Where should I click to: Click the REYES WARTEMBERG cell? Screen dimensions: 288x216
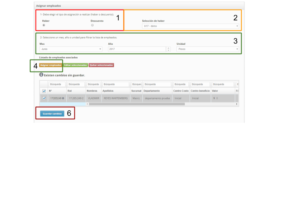point(116,98)
